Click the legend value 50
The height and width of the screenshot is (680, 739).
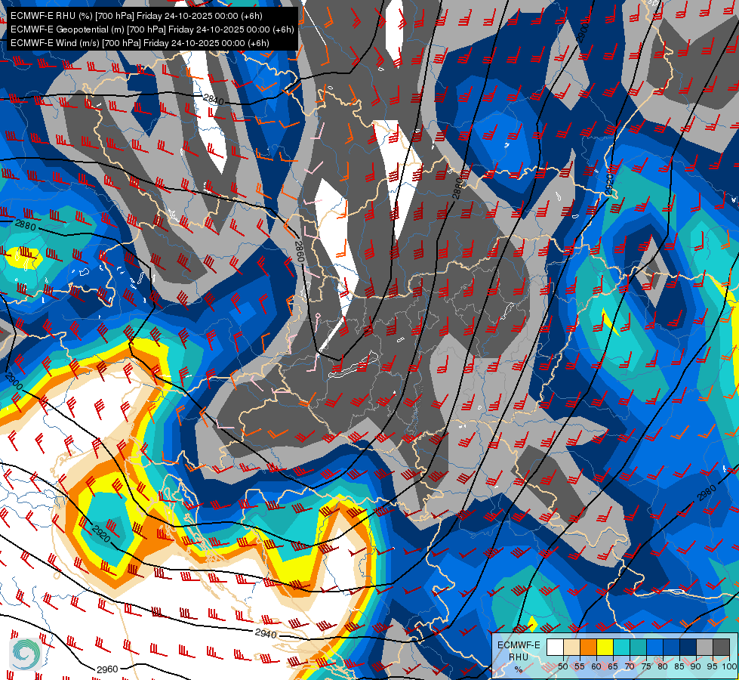pos(563,666)
